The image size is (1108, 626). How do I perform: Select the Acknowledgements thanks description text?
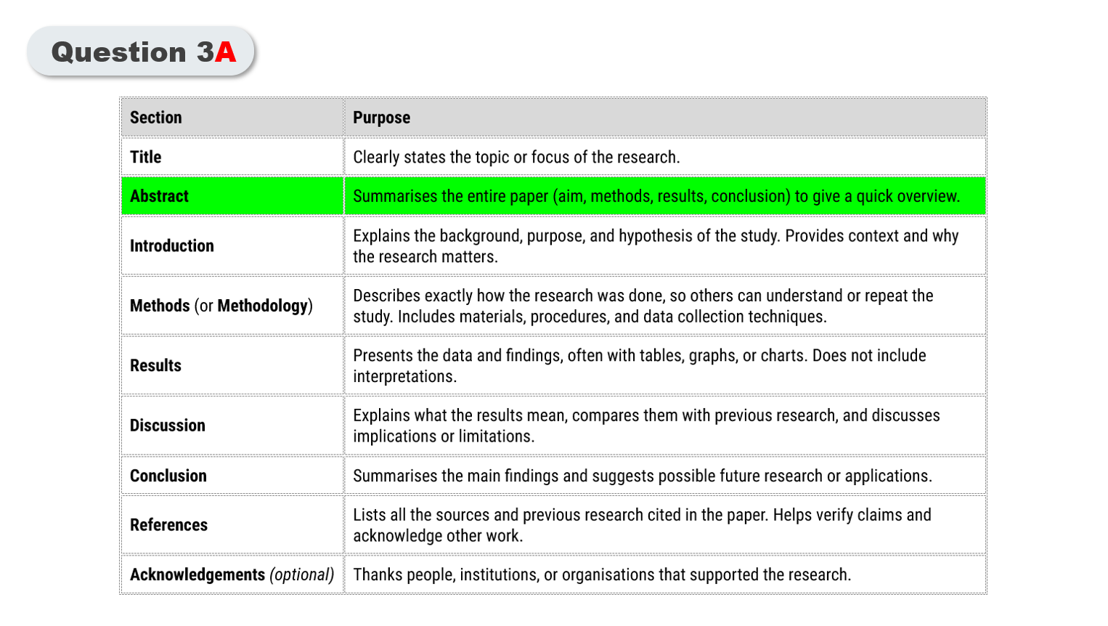click(x=601, y=574)
